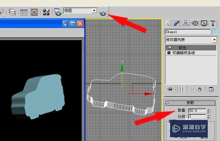Switch to the Modify command panel tab
The height and width of the screenshot is (141, 220).
[x=177, y=23]
